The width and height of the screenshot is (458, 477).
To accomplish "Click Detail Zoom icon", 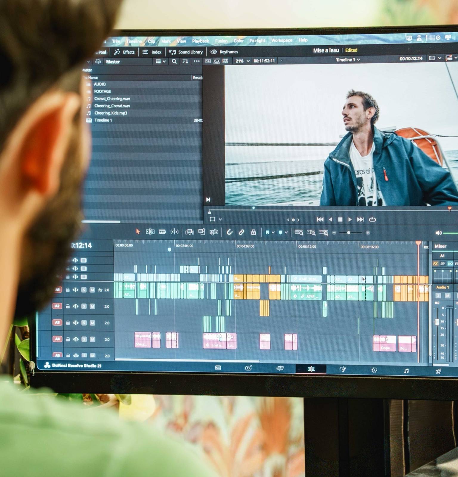I will pyautogui.click(x=311, y=232).
